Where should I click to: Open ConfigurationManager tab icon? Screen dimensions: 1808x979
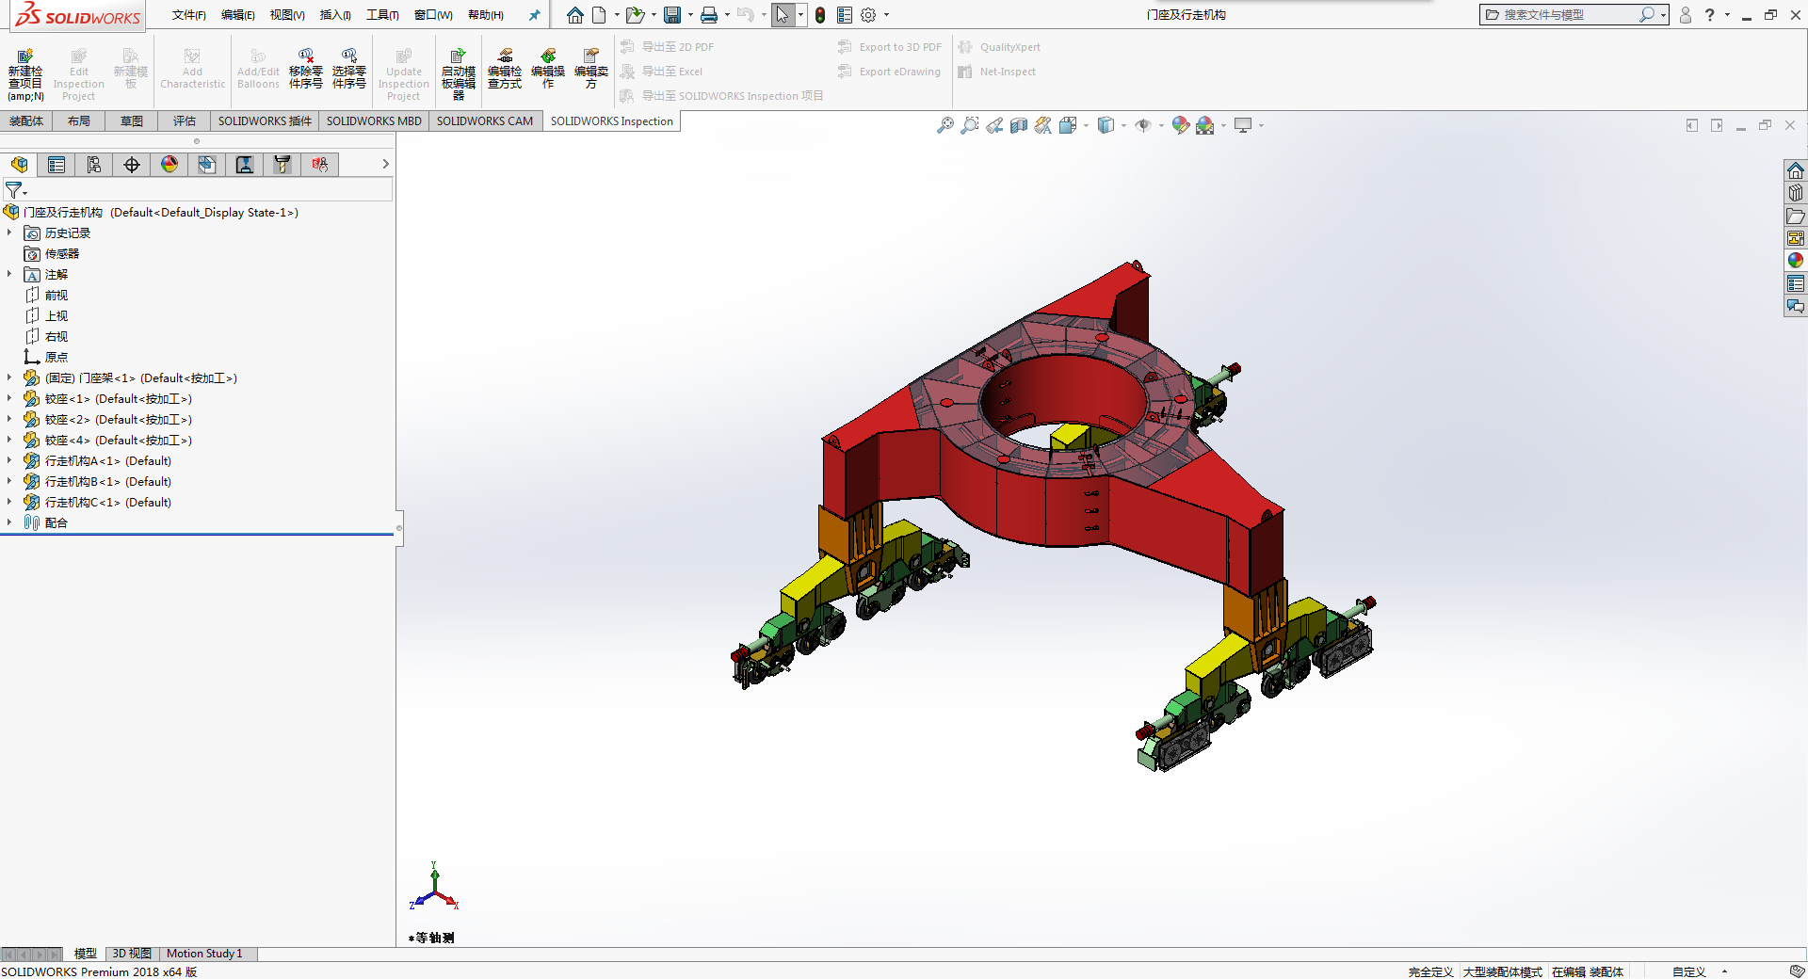pos(94,165)
